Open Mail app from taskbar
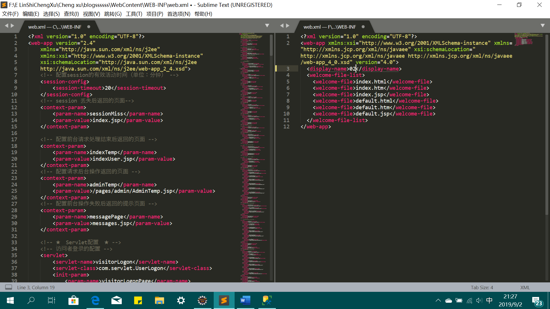This screenshot has height=309, width=550. pos(116,300)
